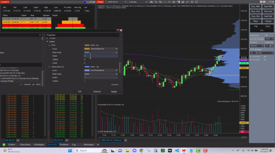Click the green connection status indicator

[x=4, y=145]
